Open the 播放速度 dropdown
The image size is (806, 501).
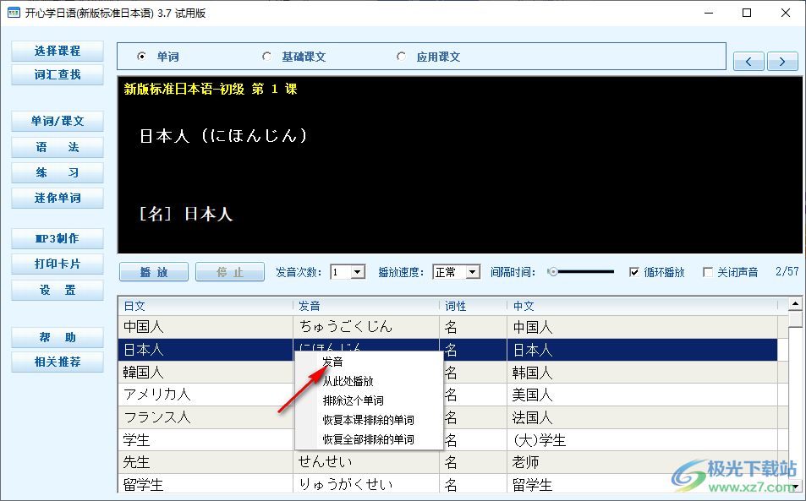pos(473,272)
